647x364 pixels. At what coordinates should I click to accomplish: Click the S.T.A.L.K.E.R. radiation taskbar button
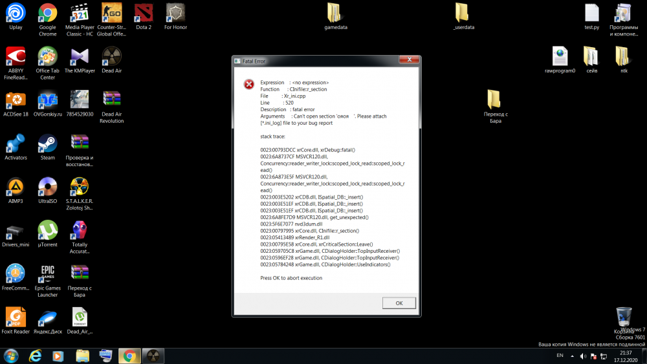[154, 355]
